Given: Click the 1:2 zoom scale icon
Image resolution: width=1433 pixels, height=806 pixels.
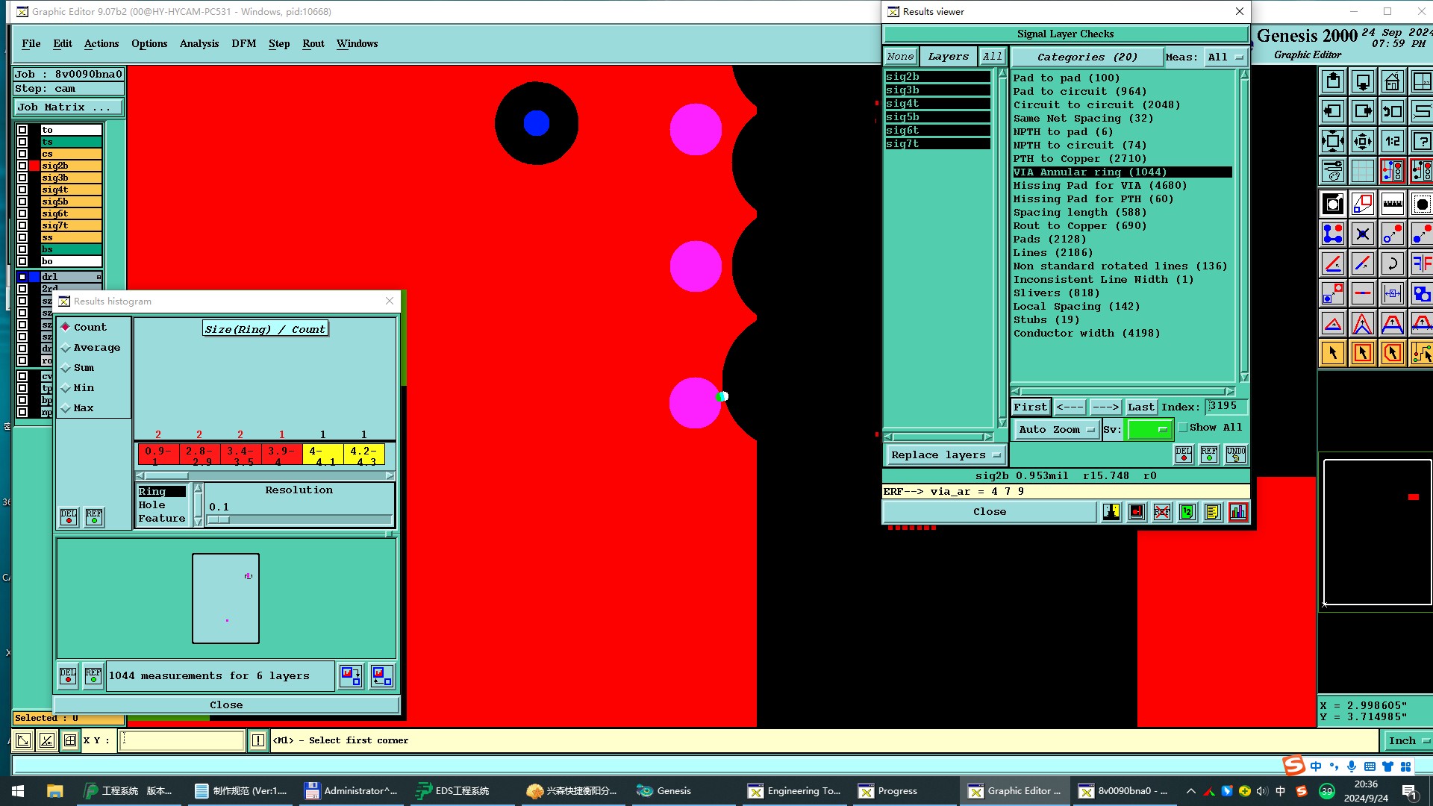Looking at the screenshot, I should tap(1392, 141).
